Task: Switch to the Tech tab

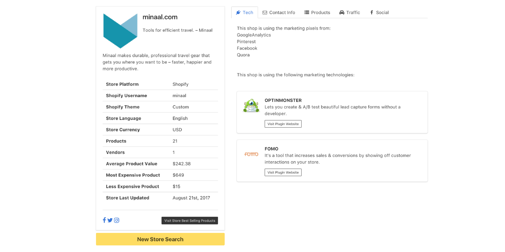Action: point(244,12)
